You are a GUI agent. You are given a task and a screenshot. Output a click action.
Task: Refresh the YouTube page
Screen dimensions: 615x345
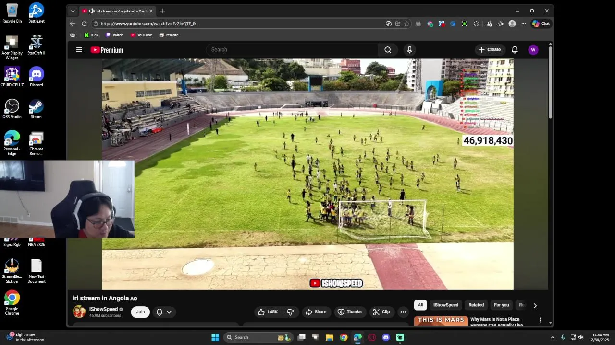tap(84, 23)
